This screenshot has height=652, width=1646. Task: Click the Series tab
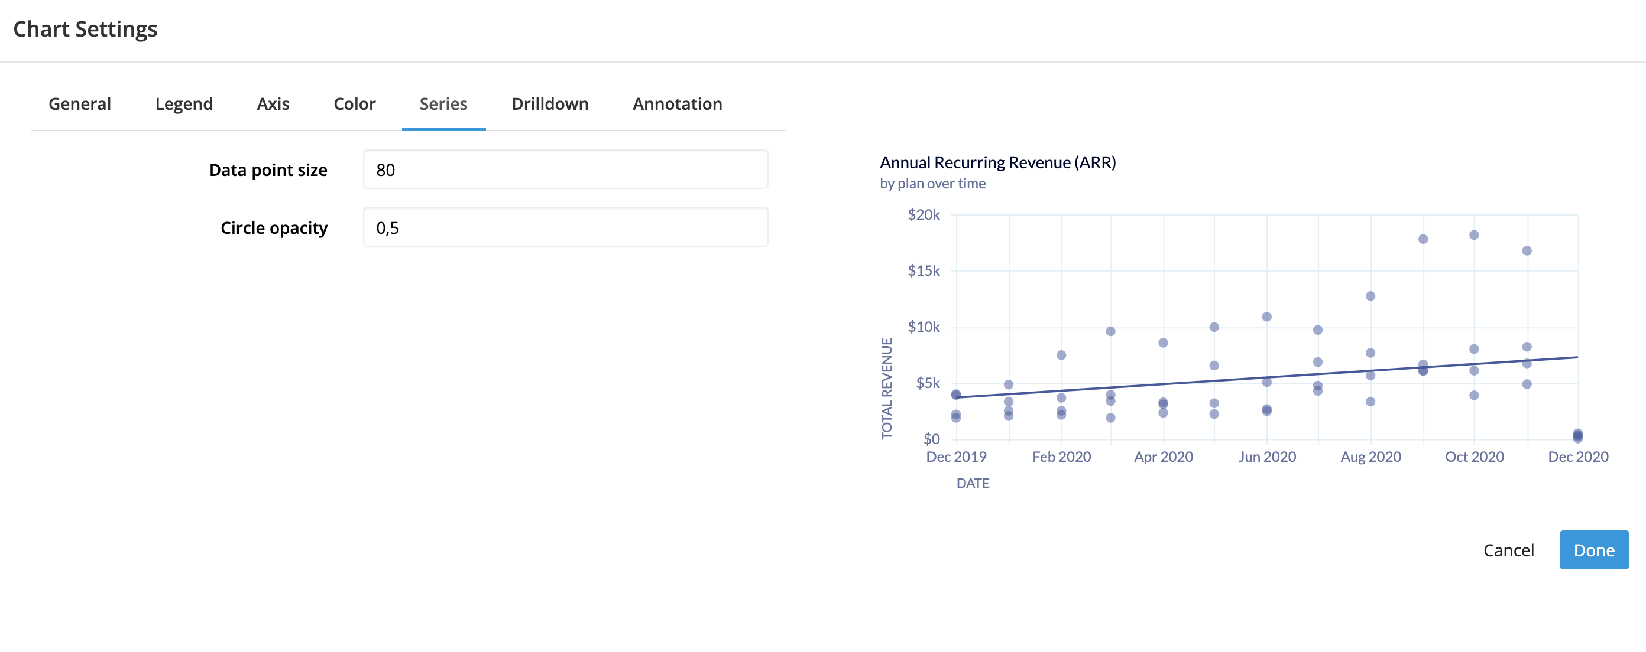coord(443,104)
